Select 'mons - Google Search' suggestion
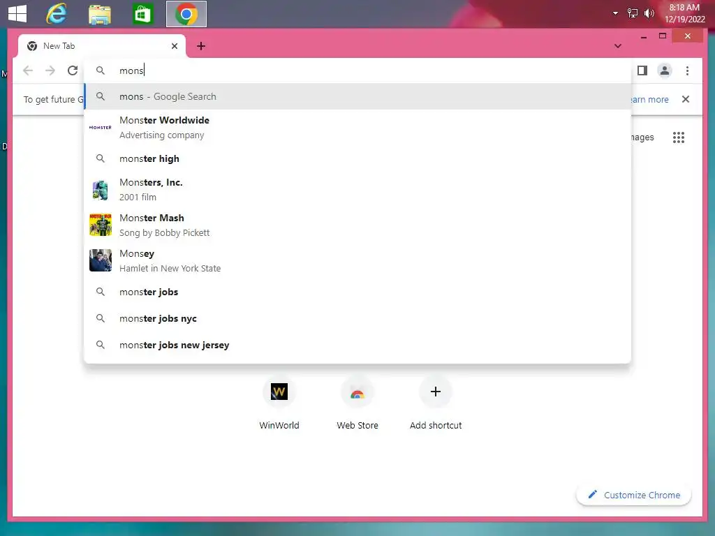Image resolution: width=715 pixels, height=536 pixels. click(358, 96)
